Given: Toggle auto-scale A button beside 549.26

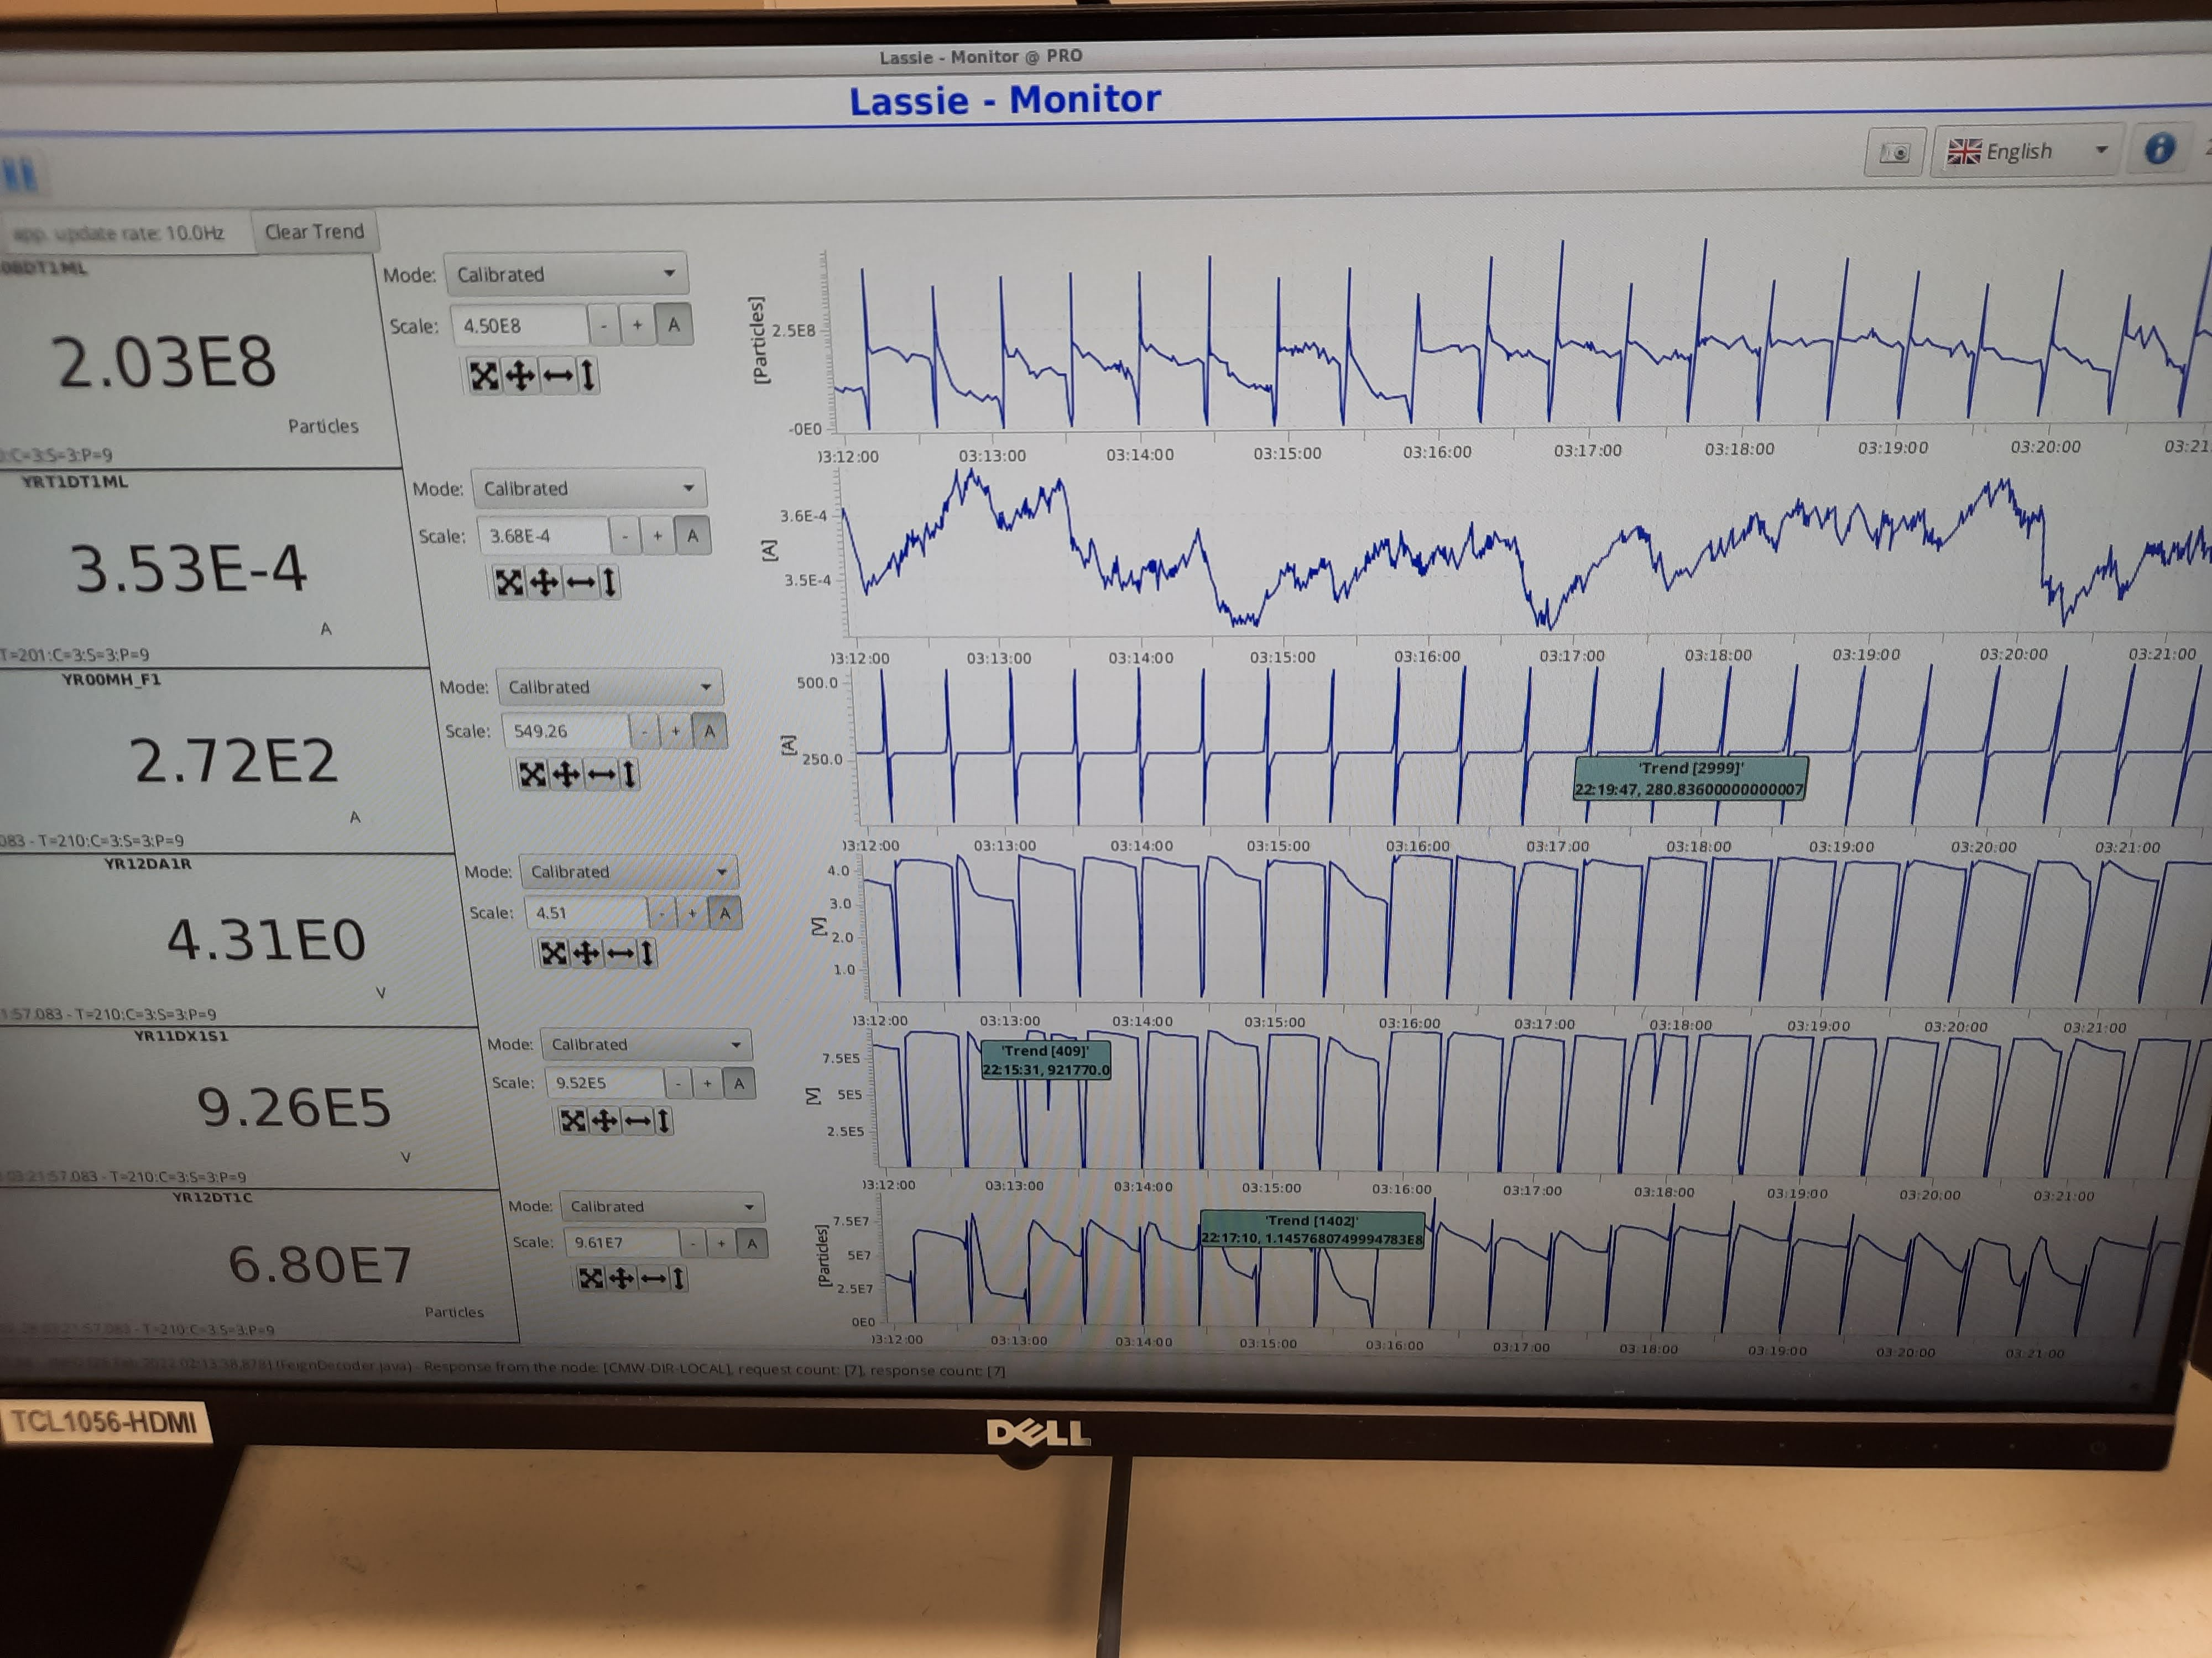Looking at the screenshot, I should point(709,731).
